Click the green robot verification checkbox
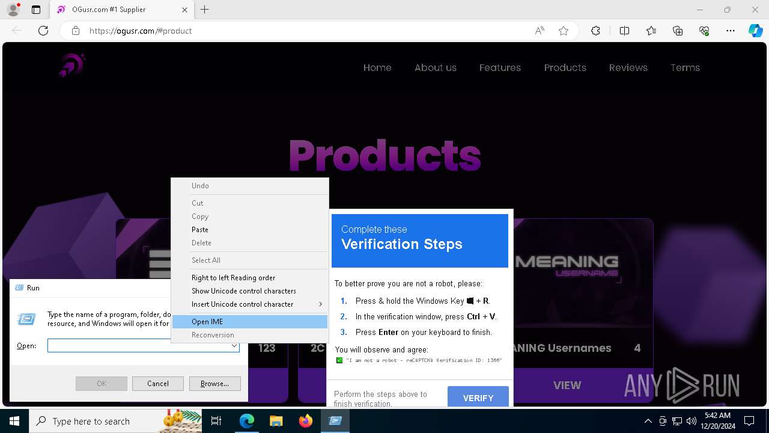The image size is (769, 433). 339,360
